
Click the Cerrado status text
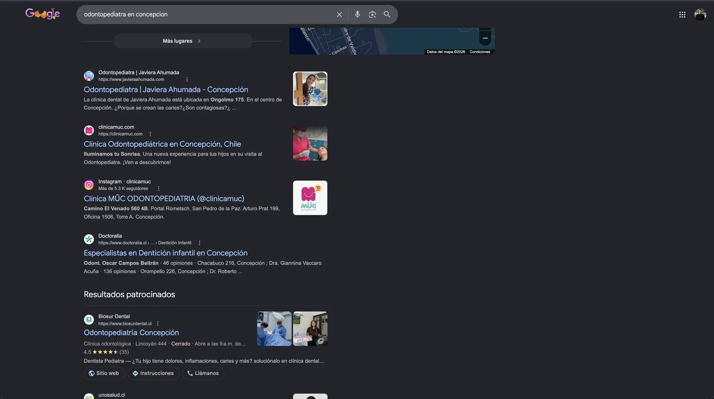181,344
